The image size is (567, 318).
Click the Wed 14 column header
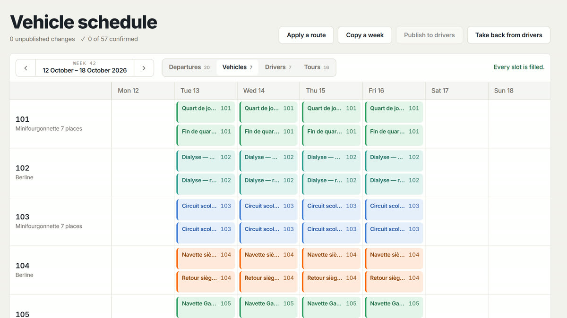pyautogui.click(x=268, y=91)
